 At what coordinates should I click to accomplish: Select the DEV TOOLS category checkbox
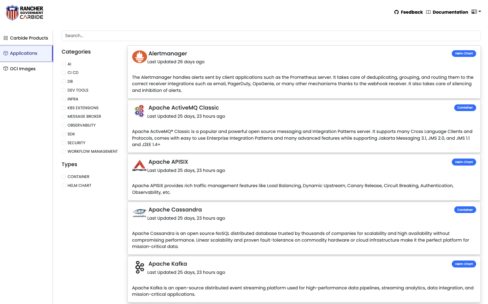(64, 90)
